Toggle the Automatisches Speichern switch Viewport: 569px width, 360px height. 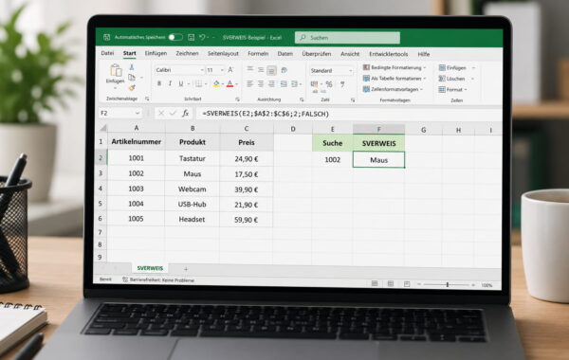pos(175,37)
